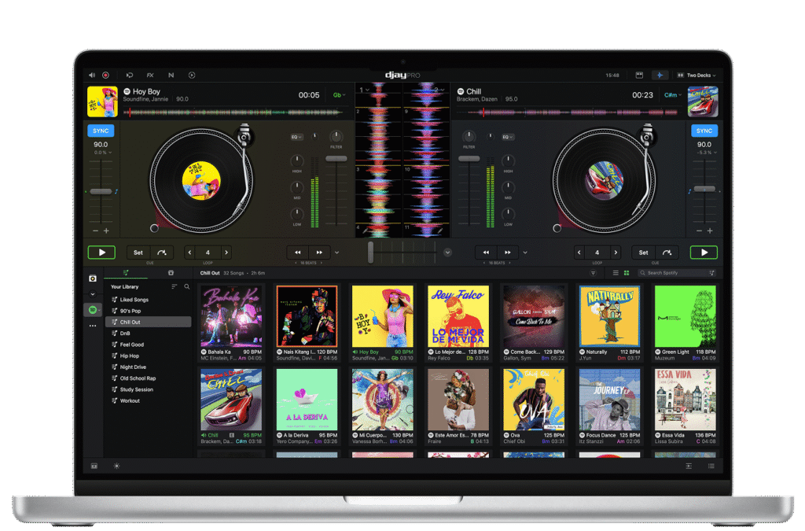Halve the right deck loop length
Image resolution: width=805 pixels, height=531 pixels.
coord(579,253)
